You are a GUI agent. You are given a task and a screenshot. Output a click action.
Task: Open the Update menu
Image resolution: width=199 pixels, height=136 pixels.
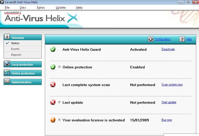[61, 8]
